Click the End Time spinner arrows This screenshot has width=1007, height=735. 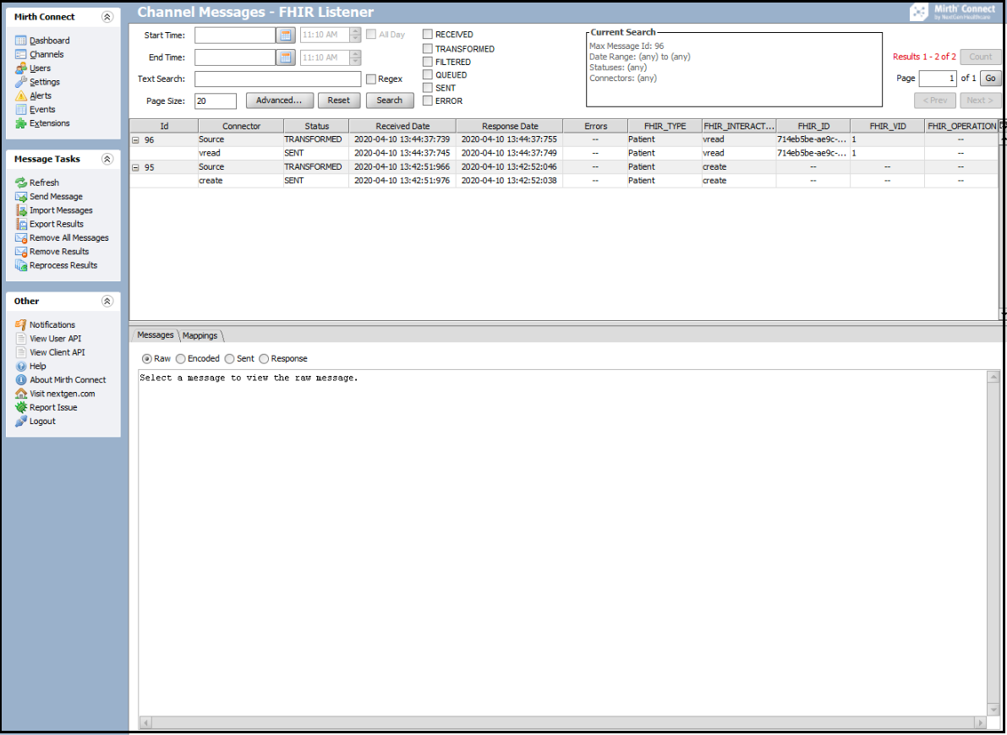pos(355,57)
